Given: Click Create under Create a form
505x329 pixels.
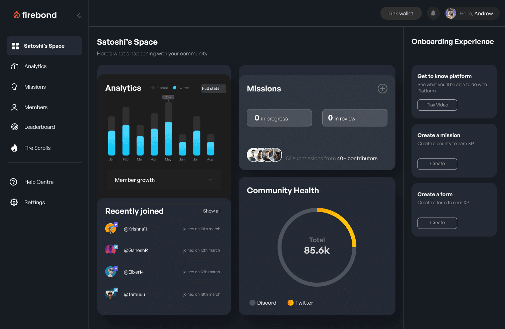Looking at the screenshot, I should click(x=437, y=223).
